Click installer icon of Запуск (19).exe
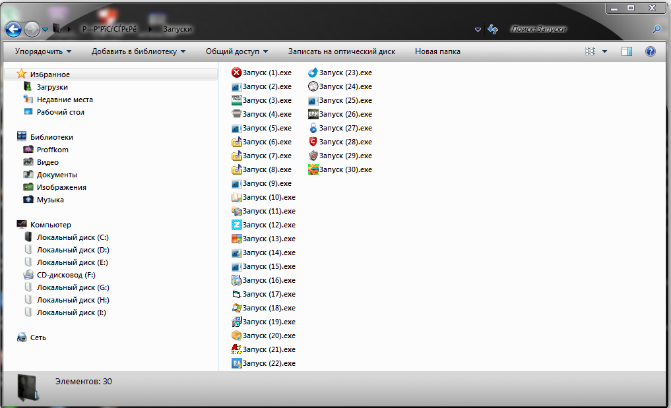This screenshot has height=408, width=671. coord(236,322)
